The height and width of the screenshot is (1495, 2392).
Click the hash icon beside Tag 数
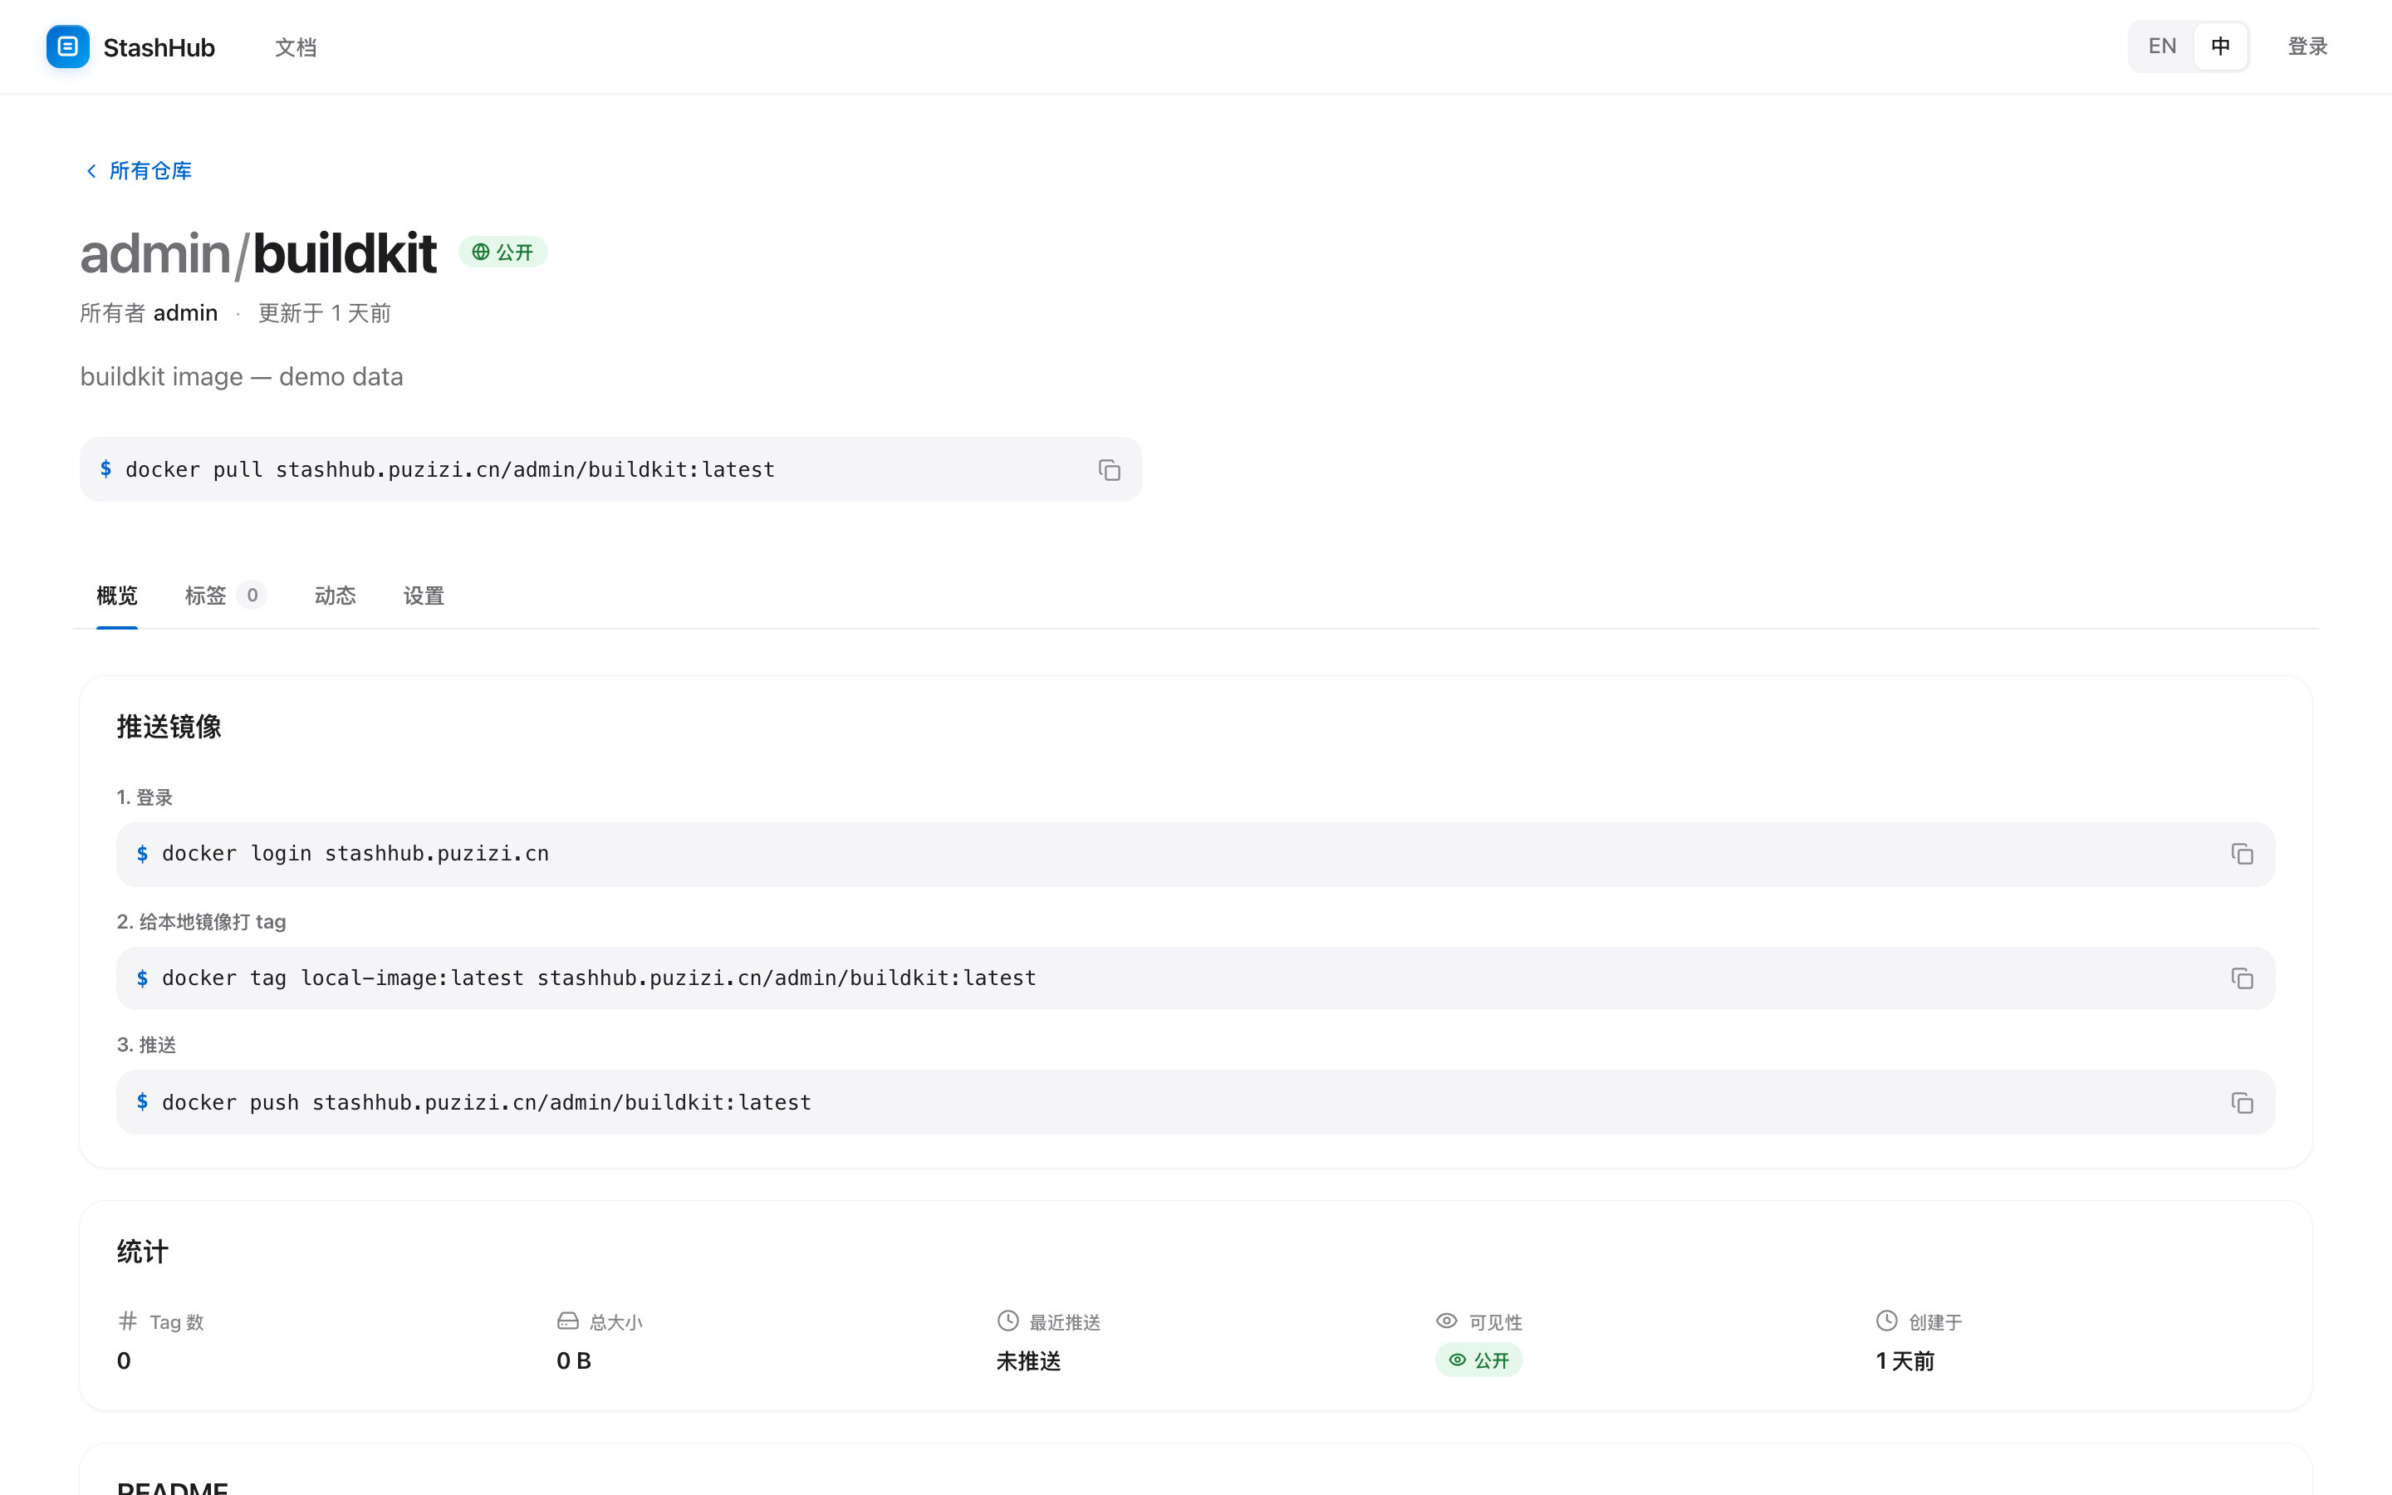pos(128,1321)
